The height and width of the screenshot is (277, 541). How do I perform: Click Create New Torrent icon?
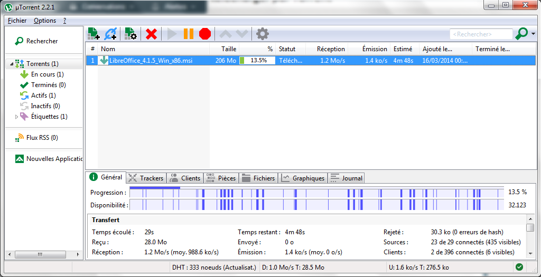pos(131,34)
